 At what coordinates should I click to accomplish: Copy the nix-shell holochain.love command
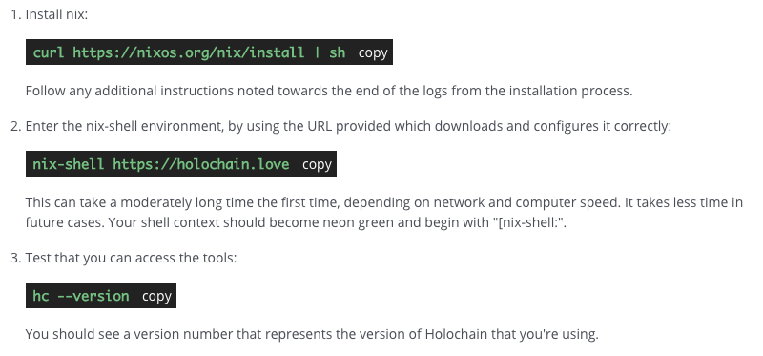(317, 164)
